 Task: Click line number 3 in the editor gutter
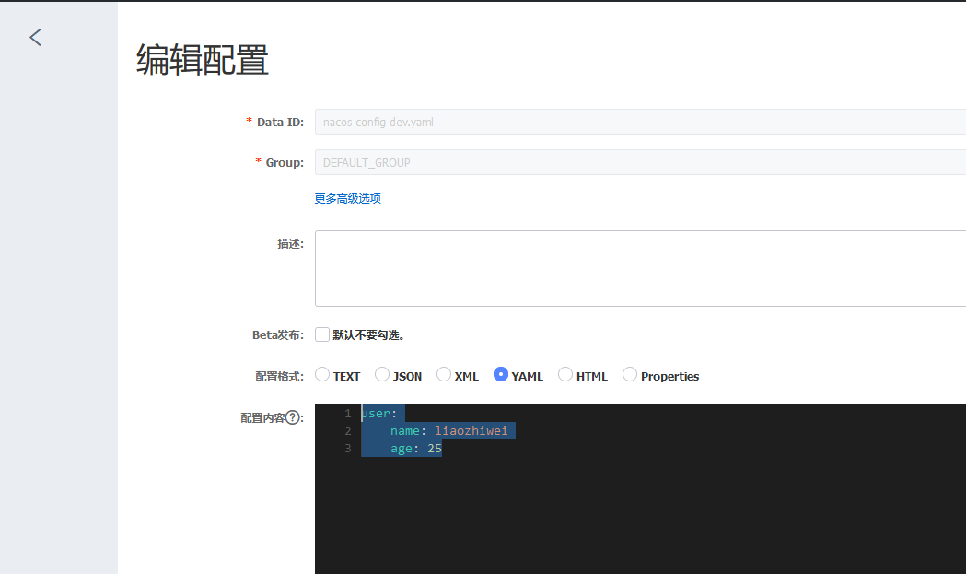click(348, 448)
